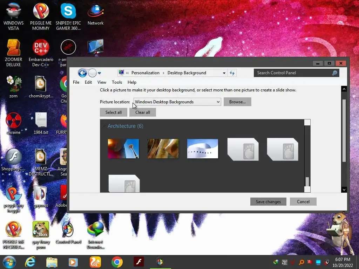The width and height of the screenshot is (359, 269).
Task: Open File Explorer from taskbar
Action: point(52,262)
